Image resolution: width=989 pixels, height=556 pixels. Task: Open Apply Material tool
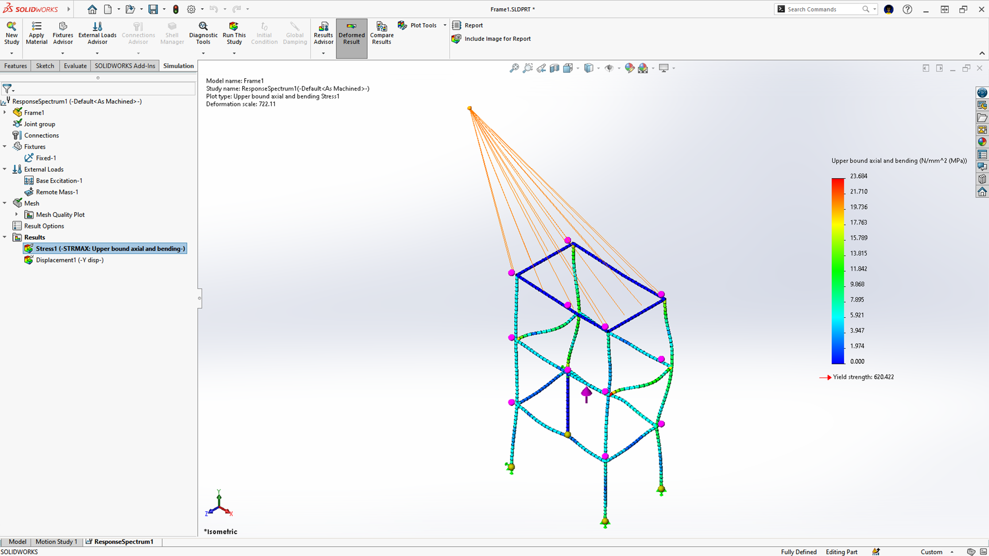[37, 33]
